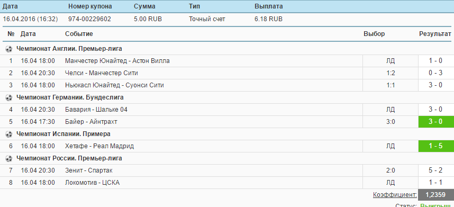
Task: Click choice 2:0 for Зенит match
Action: point(391,170)
